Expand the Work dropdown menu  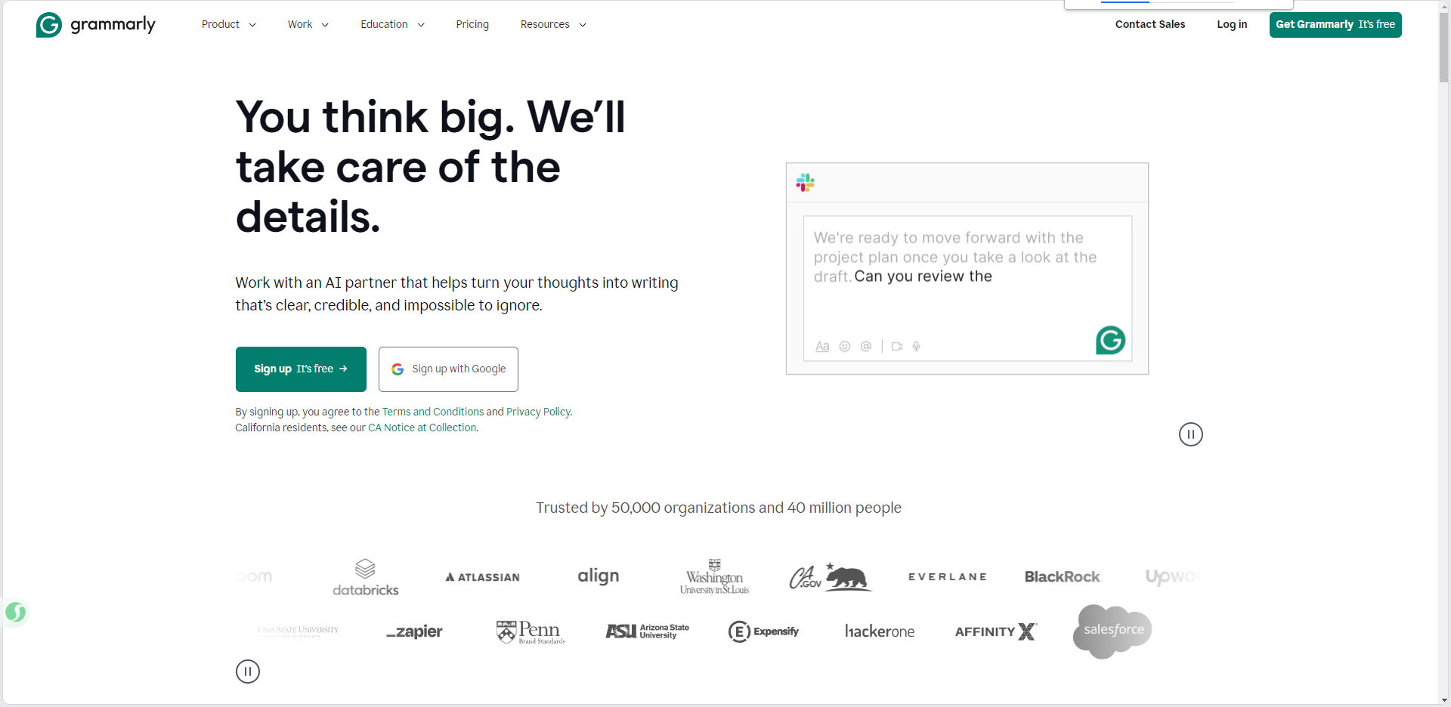[x=308, y=25]
